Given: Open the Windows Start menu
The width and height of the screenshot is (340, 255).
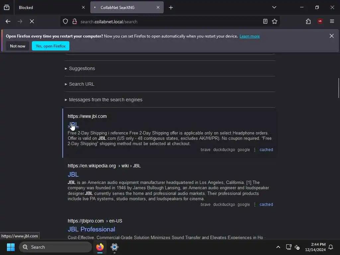Looking at the screenshot, I should pyautogui.click(x=11, y=247).
